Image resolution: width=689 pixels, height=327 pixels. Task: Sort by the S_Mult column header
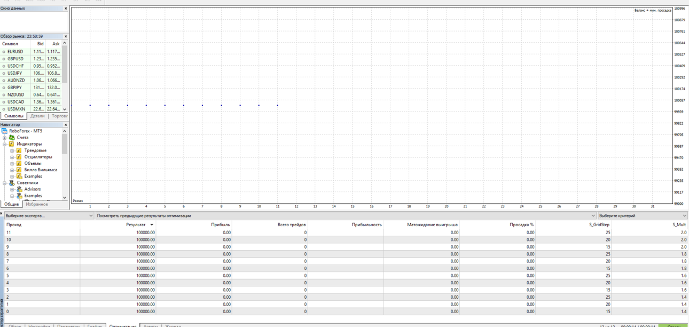[649, 225]
